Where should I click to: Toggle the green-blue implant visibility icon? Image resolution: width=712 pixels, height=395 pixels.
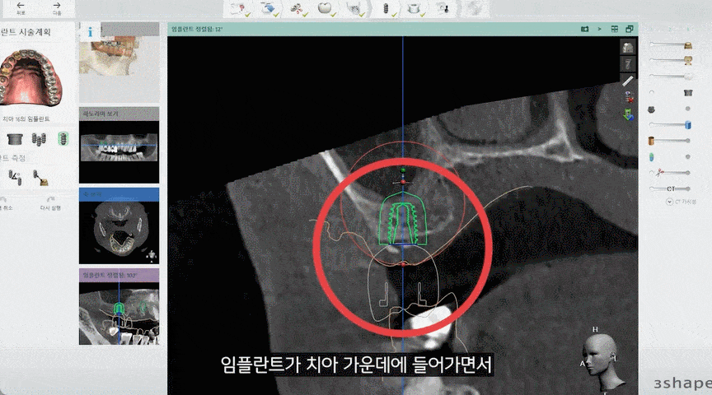tap(651, 157)
